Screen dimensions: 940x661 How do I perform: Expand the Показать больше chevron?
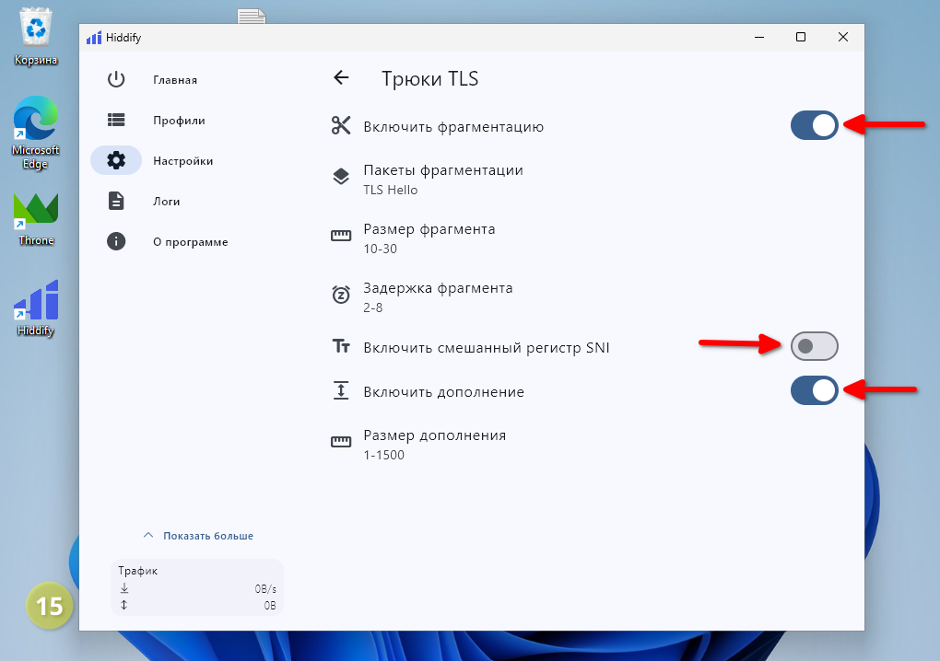coord(148,535)
